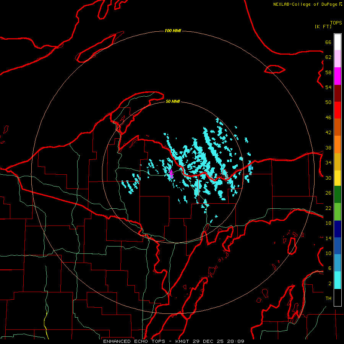The height and width of the screenshot is (344, 344).
Task: Click the "[K FT]" units label
Action: (x=323, y=26)
